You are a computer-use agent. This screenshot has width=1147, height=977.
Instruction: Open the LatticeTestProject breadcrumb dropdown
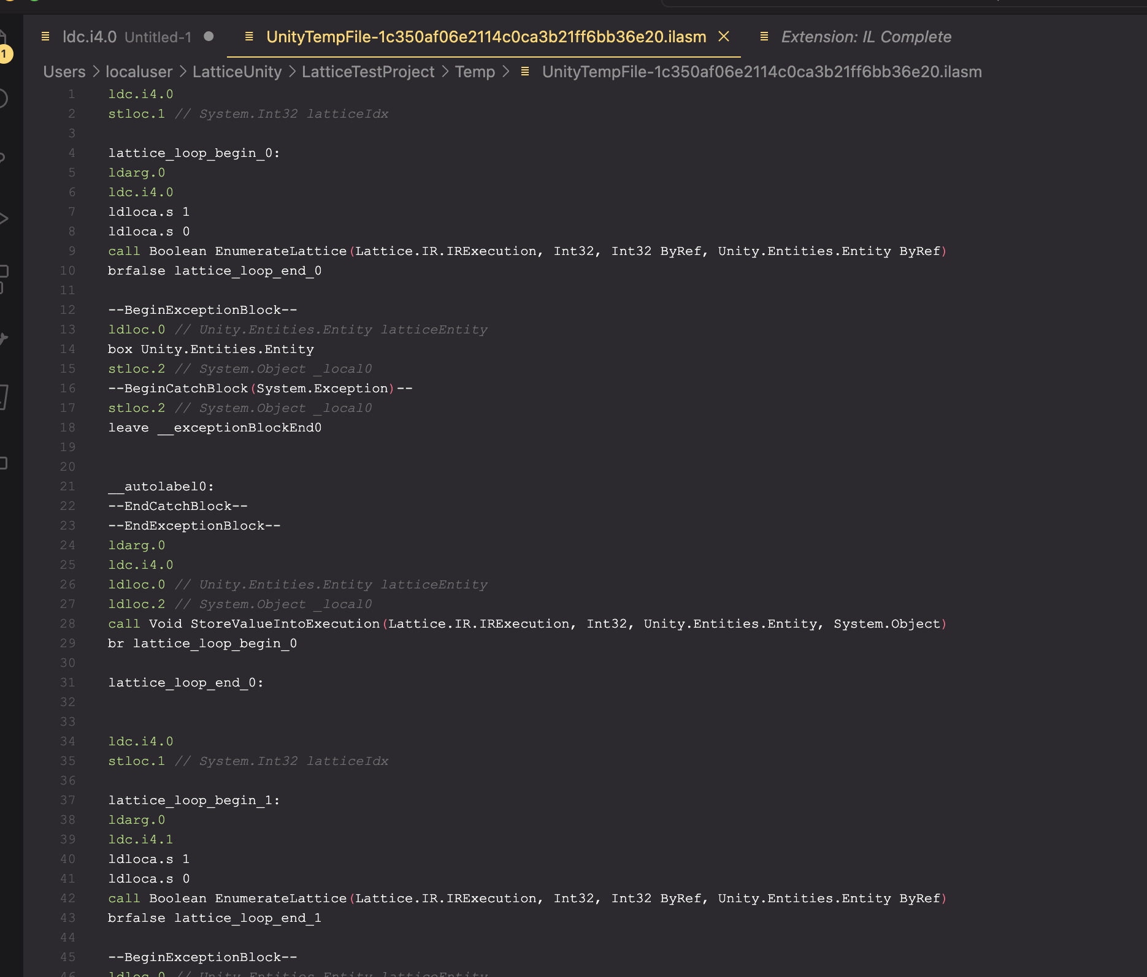pyautogui.click(x=368, y=72)
